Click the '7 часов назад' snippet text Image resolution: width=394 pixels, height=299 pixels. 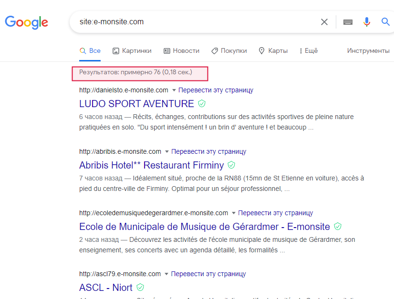pos(101,179)
